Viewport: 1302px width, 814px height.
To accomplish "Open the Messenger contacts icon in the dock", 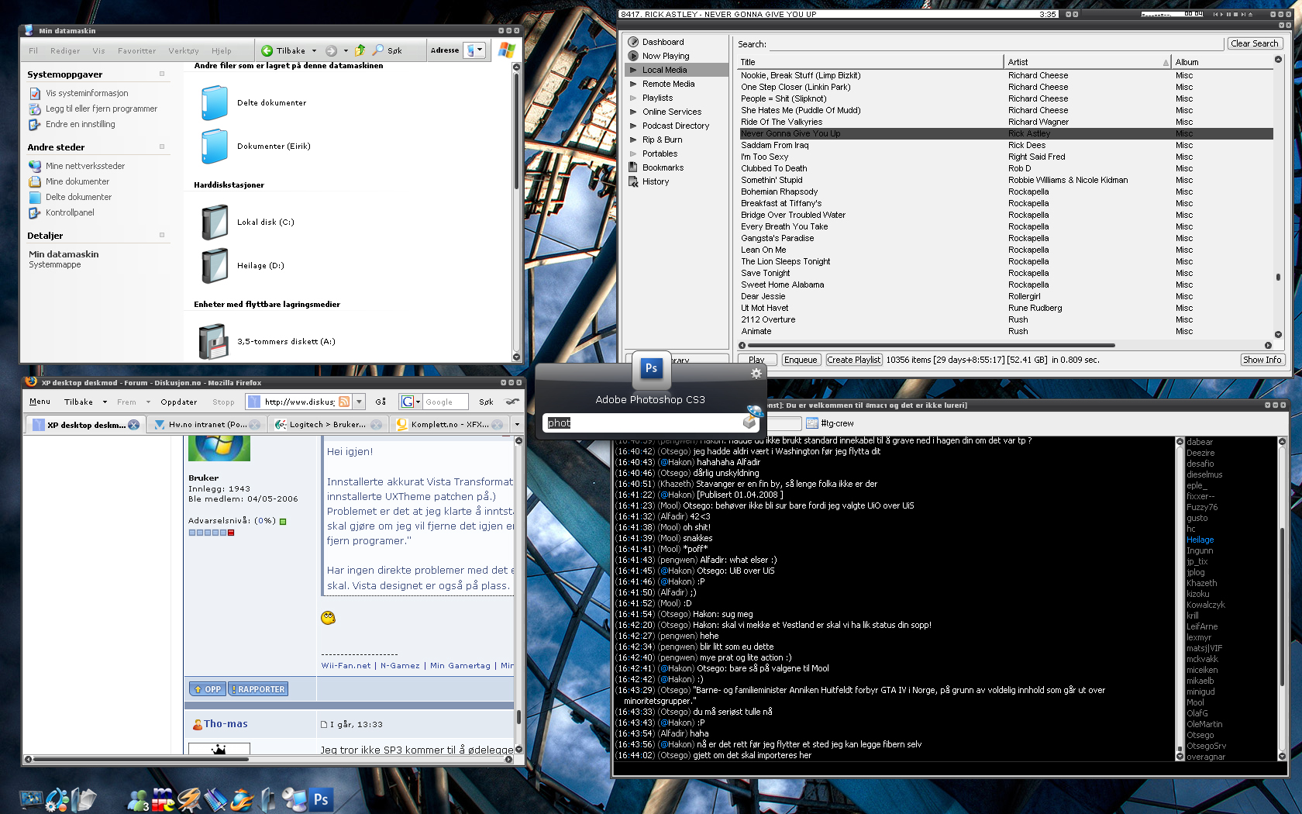I will [138, 800].
